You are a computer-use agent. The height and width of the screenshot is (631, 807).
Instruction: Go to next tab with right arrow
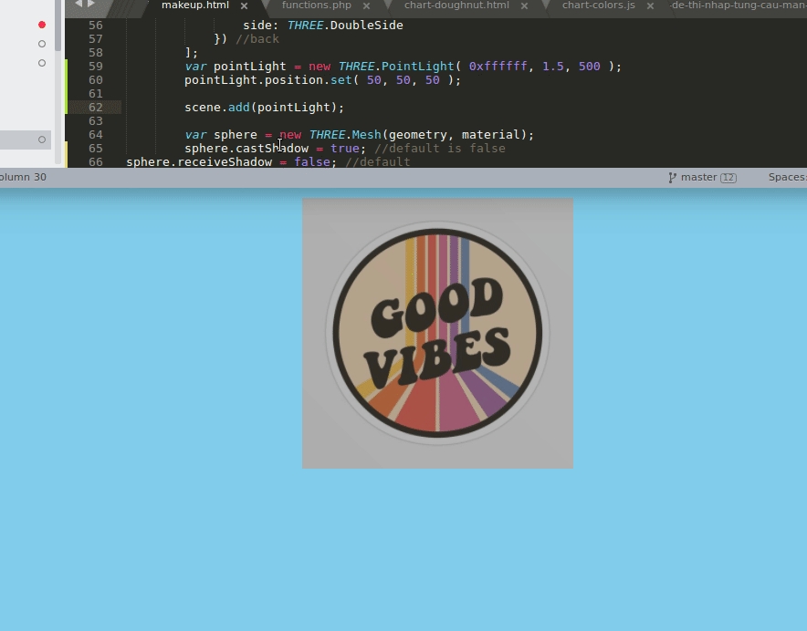point(90,5)
